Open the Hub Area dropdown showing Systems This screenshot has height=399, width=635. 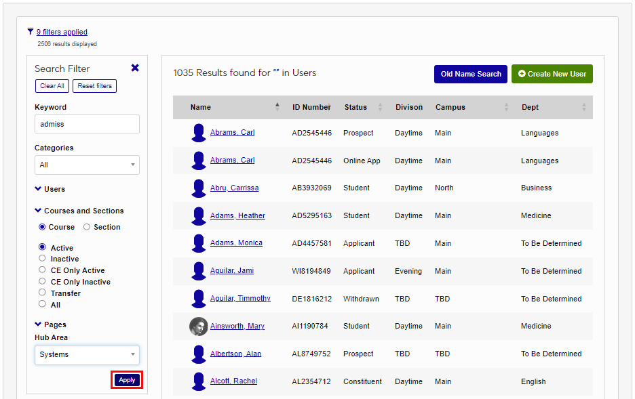[x=87, y=354]
